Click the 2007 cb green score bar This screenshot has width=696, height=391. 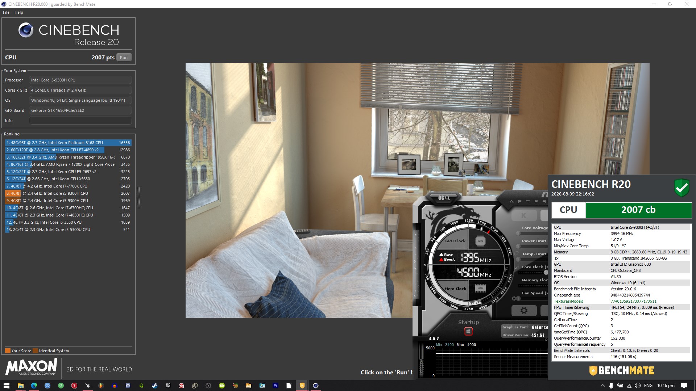(638, 210)
